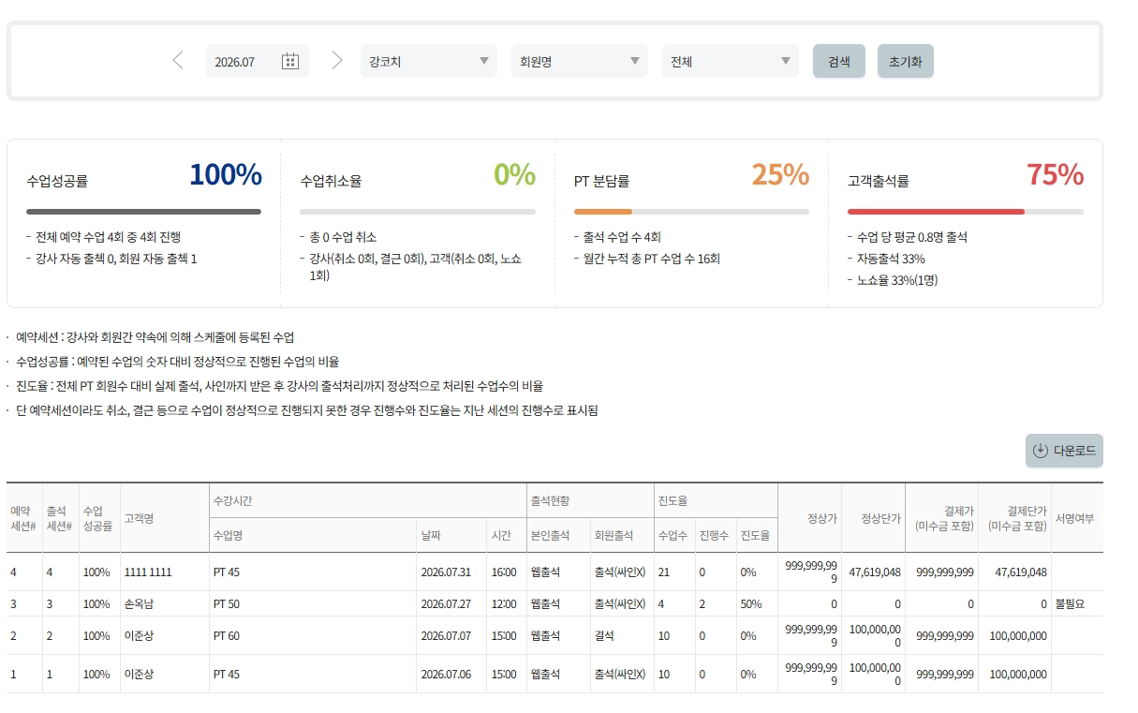Click the 수업성공률 progress bar
This screenshot has height=713, width=1138.
pos(143,212)
